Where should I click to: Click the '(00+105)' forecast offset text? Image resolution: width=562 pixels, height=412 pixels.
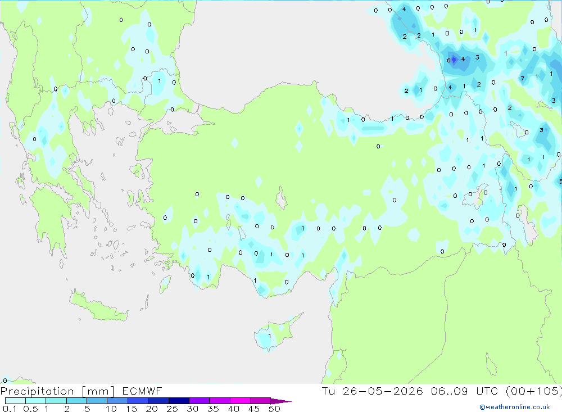click(x=533, y=391)
